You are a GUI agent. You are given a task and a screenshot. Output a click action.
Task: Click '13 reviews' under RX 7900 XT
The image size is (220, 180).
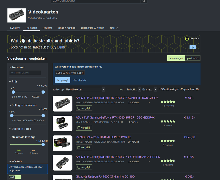tap(168, 106)
